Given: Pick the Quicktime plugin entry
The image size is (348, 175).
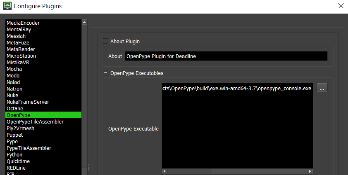Looking at the screenshot, I should [x=18, y=161].
